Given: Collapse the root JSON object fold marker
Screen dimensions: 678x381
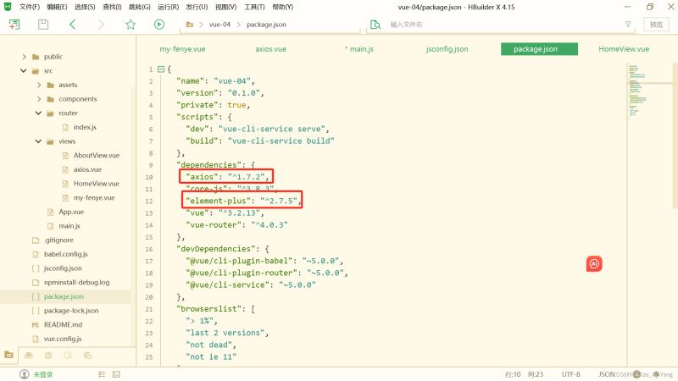Looking at the screenshot, I should point(161,69).
